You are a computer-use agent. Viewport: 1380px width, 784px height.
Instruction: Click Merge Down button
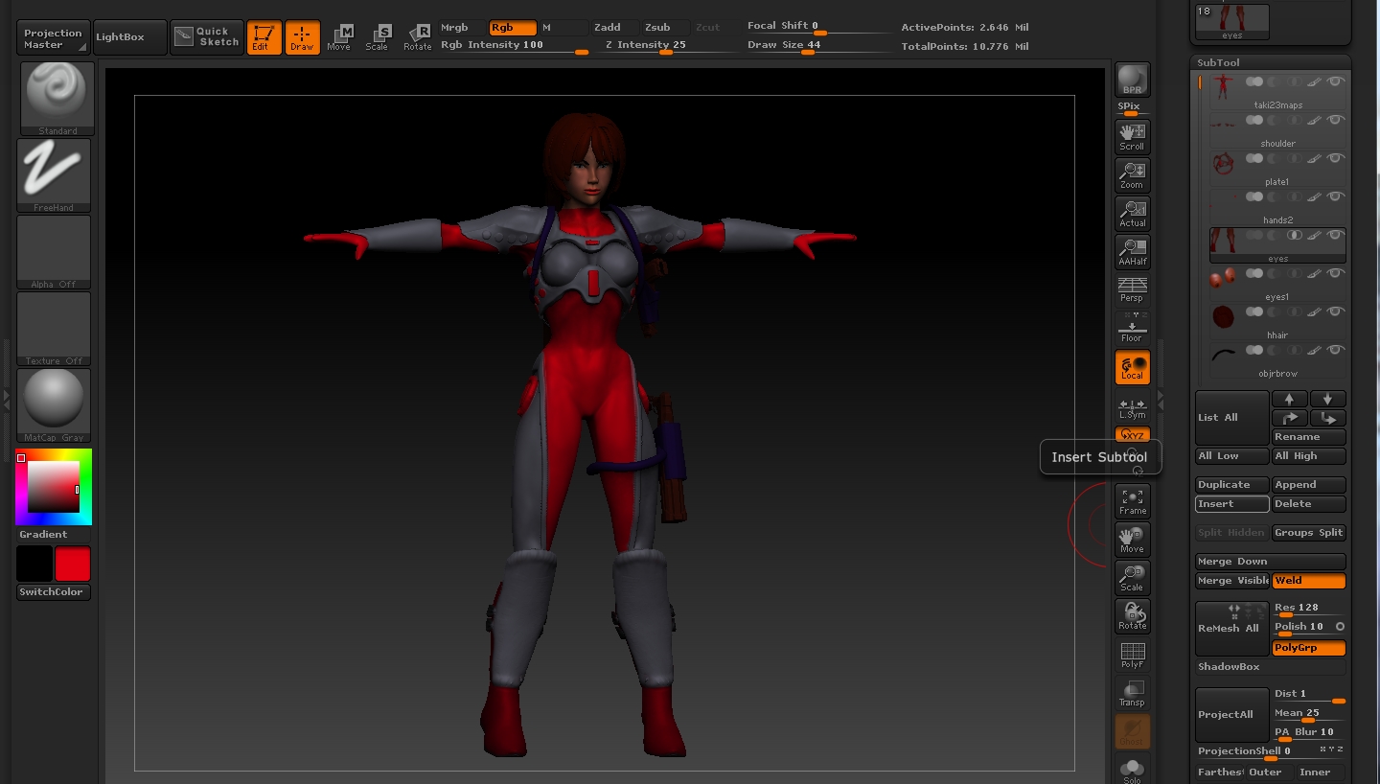click(1270, 562)
